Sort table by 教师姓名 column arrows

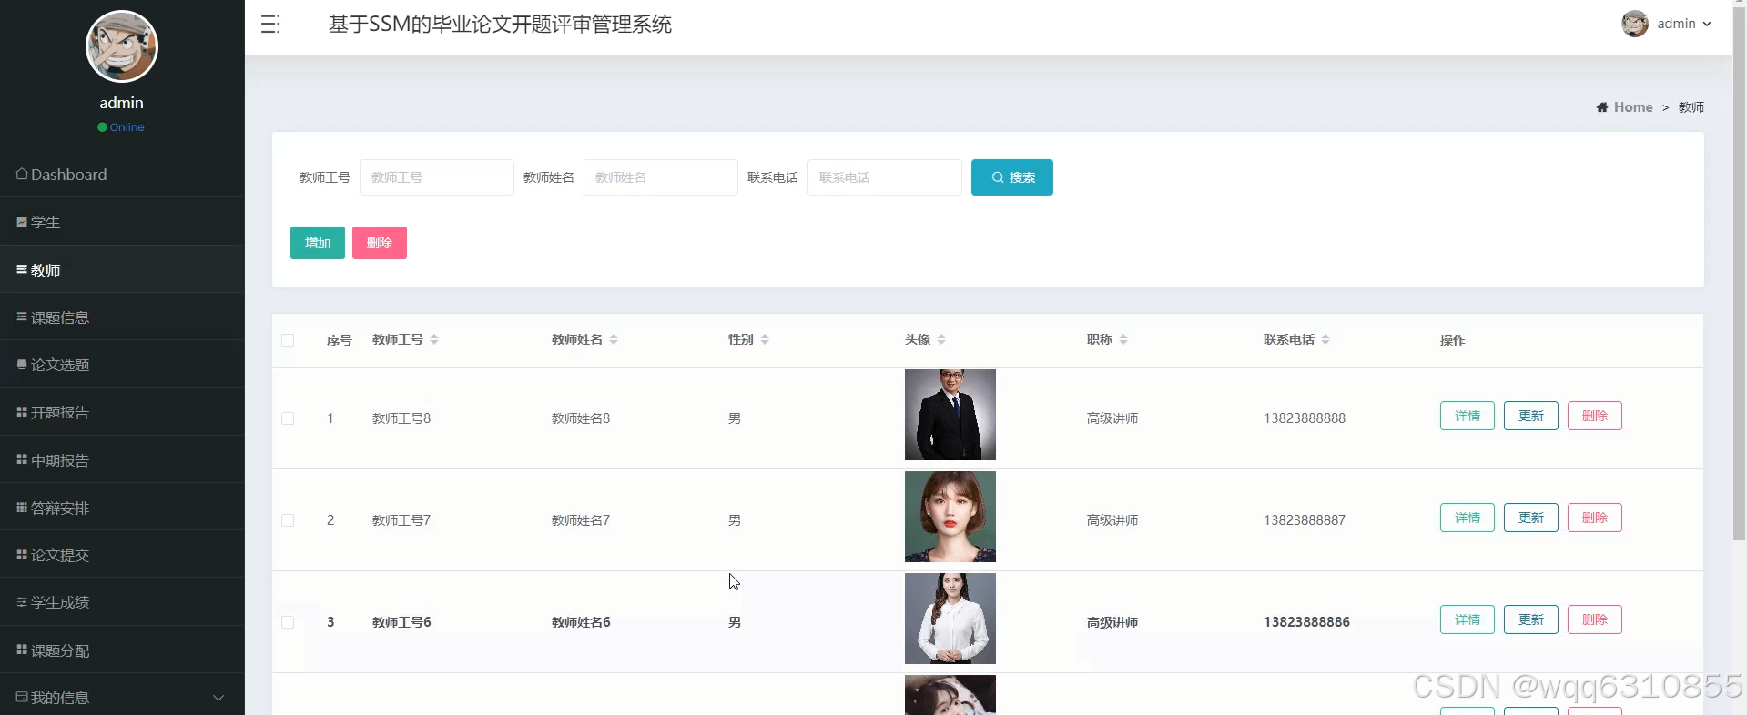pyautogui.click(x=614, y=339)
